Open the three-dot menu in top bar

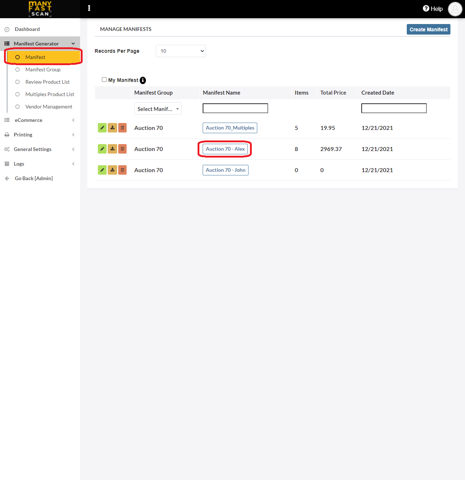pyautogui.click(x=89, y=8)
